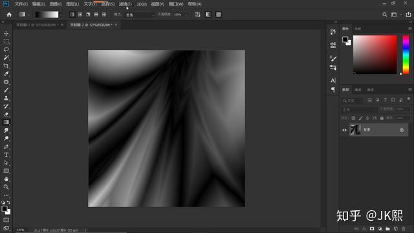
Task: Select the Rectangular Marquee tool
Action: tap(6, 41)
